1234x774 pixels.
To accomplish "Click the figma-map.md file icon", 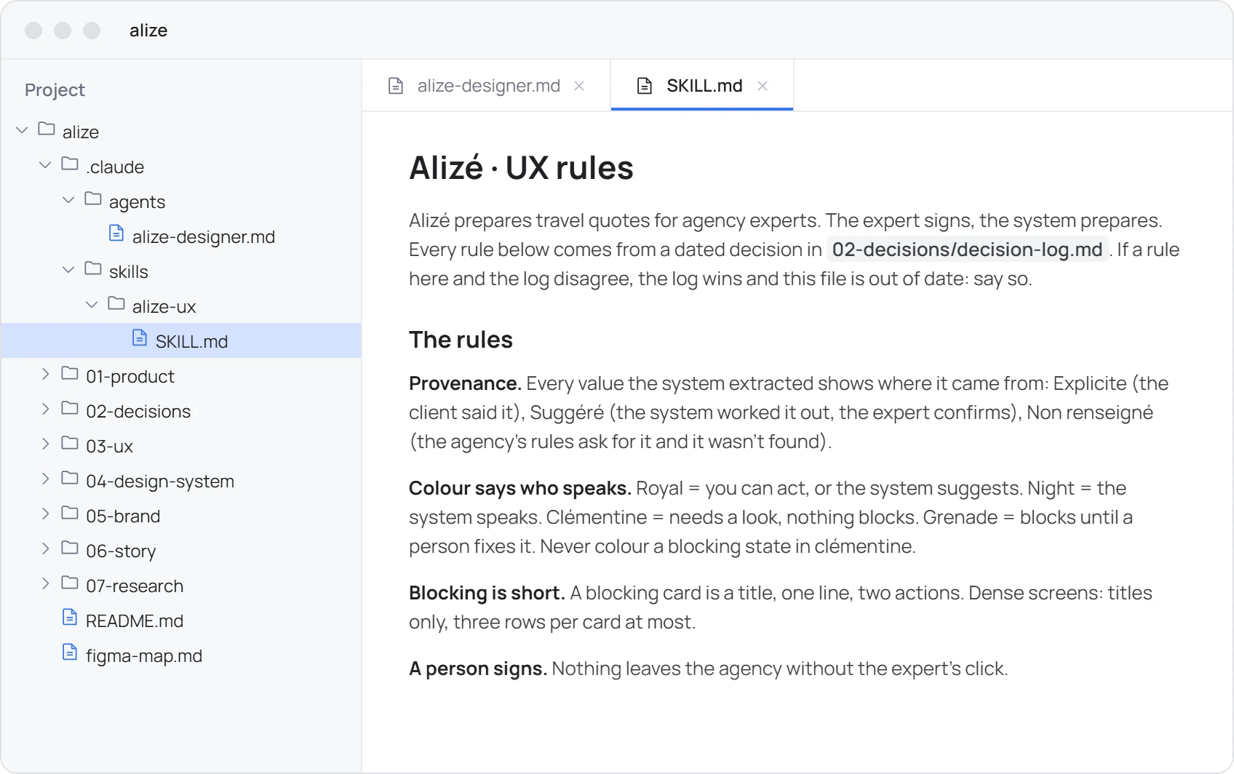I will [x=70, y=652].
